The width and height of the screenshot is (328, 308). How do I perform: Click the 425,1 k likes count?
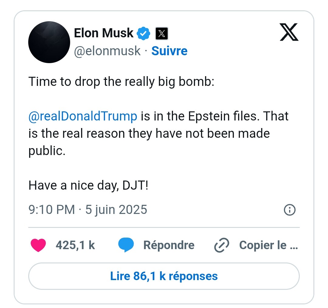[x=75, y=245]
